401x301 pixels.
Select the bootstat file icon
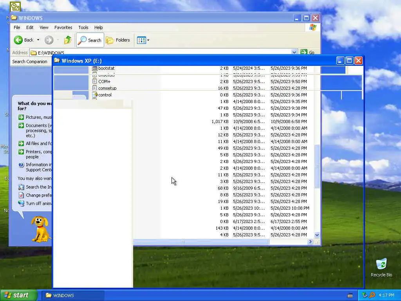point(95,68)
